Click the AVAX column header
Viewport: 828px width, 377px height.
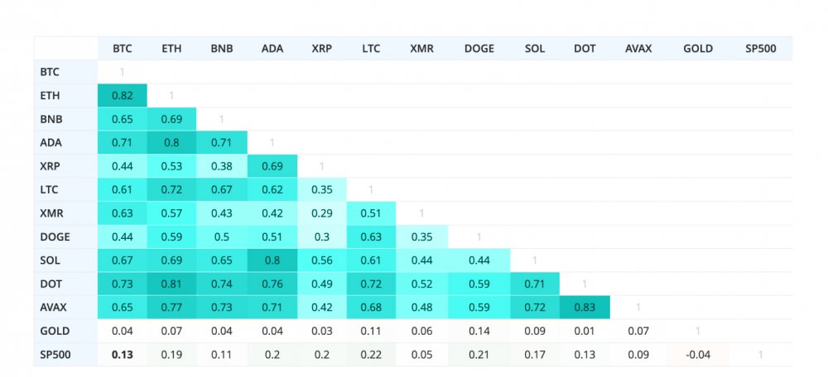click(x=638, y=49)
